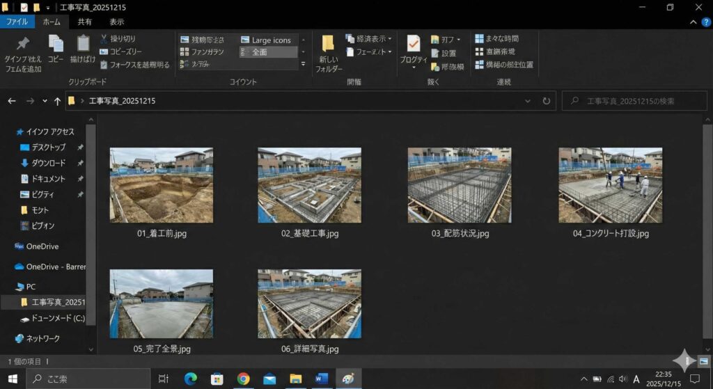Open OneDrive in the navigation pane
The width and height of the screenshot is (713, 389).
point(42,246)
